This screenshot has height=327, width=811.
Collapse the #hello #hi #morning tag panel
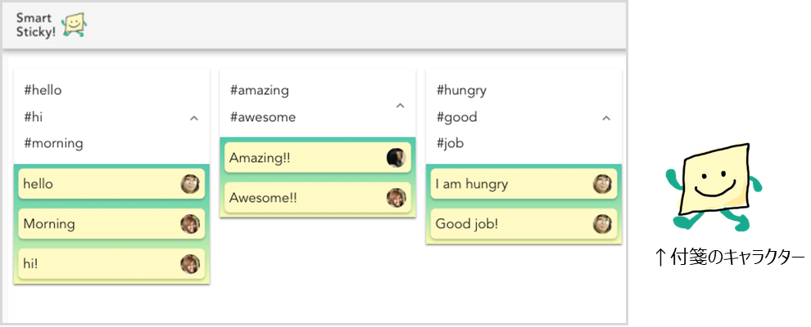(x=194, y=118)
